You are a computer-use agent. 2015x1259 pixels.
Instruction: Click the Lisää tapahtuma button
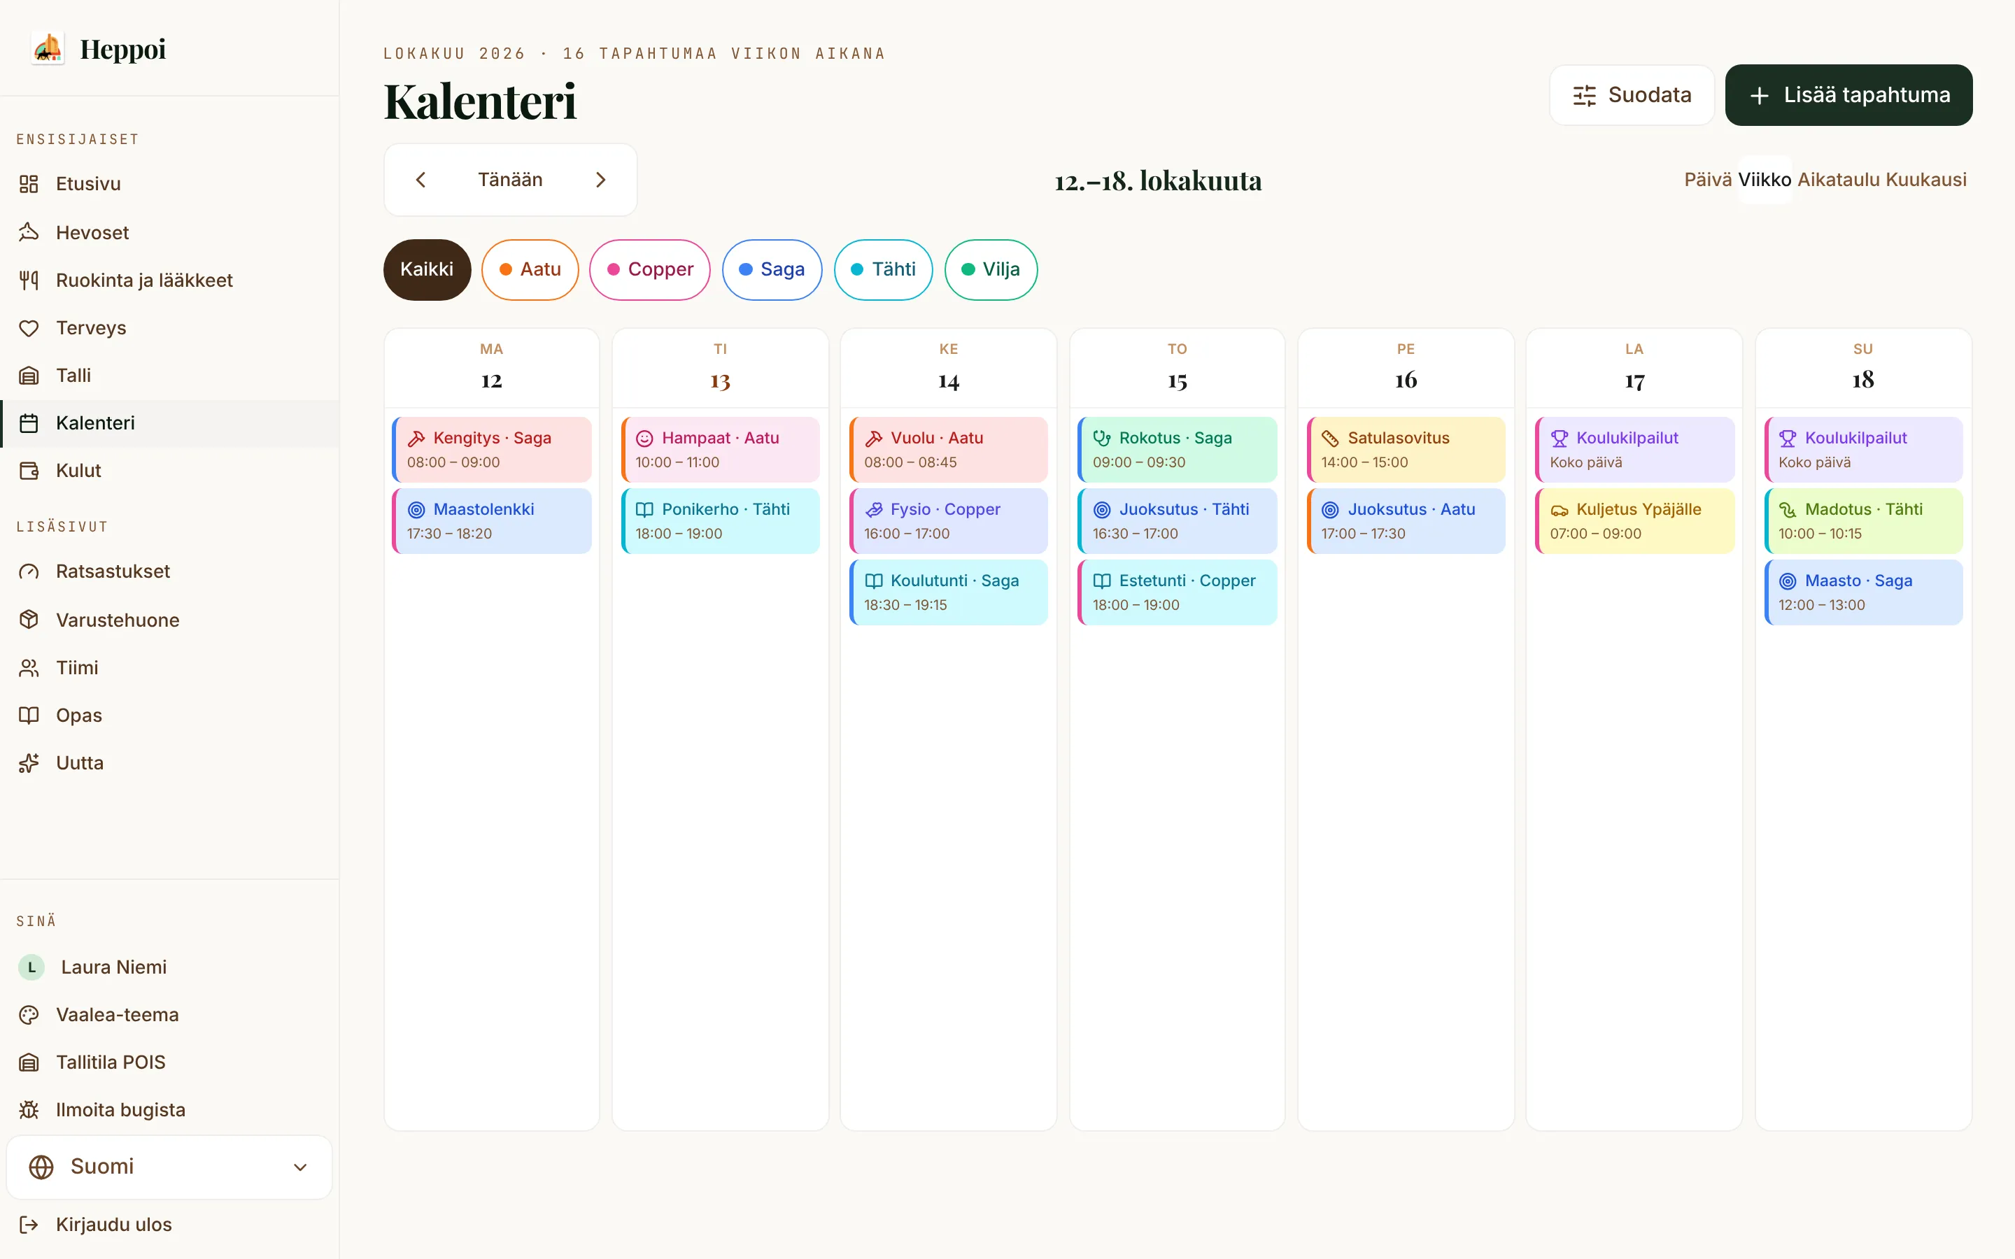click(1848, 95)
